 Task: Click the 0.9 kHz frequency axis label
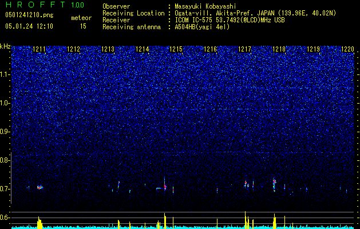tap(4, 132)
